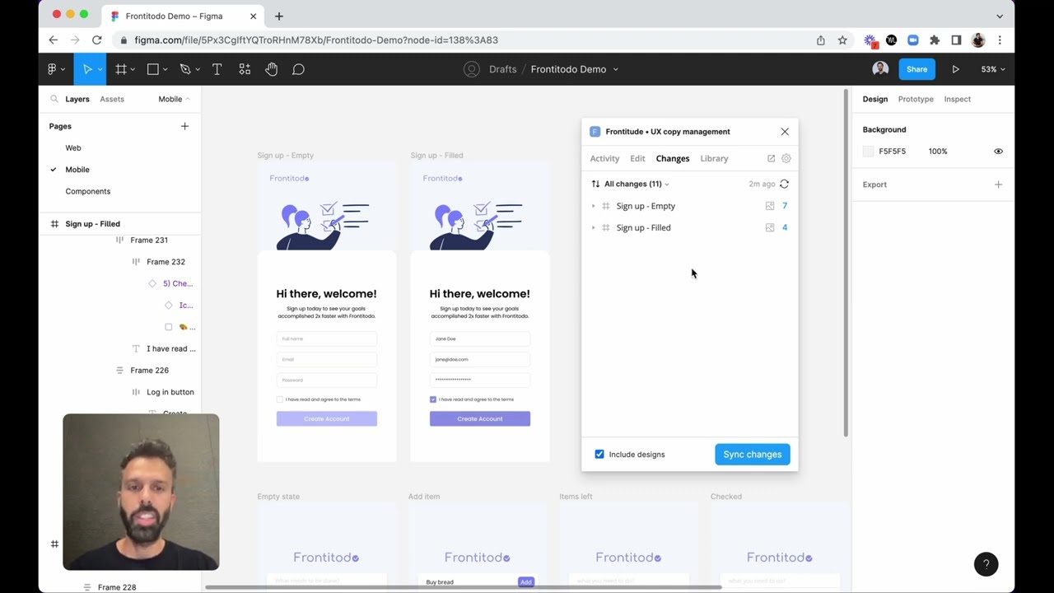Click the Email field in Sign up - Empty
This screenshot has width=1054, height=593.
pos(327,359)
